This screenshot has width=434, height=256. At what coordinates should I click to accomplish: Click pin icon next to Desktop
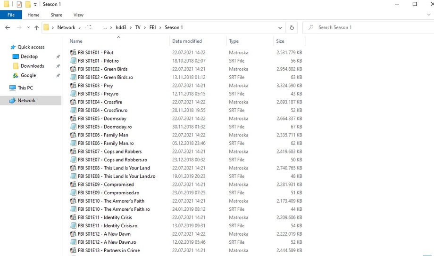[58, 56]
